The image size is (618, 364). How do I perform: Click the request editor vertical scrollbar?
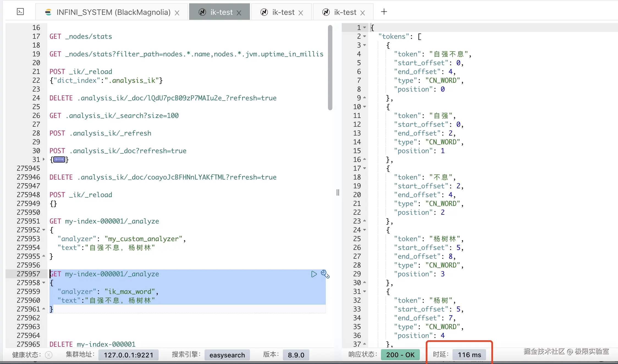coord(330,67)
